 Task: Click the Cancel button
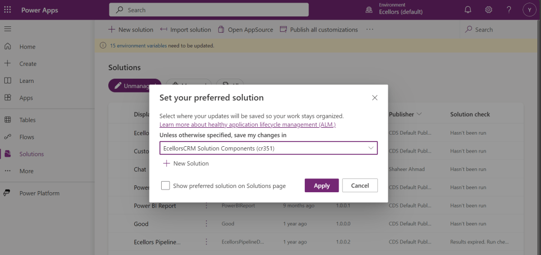point(360,185)
